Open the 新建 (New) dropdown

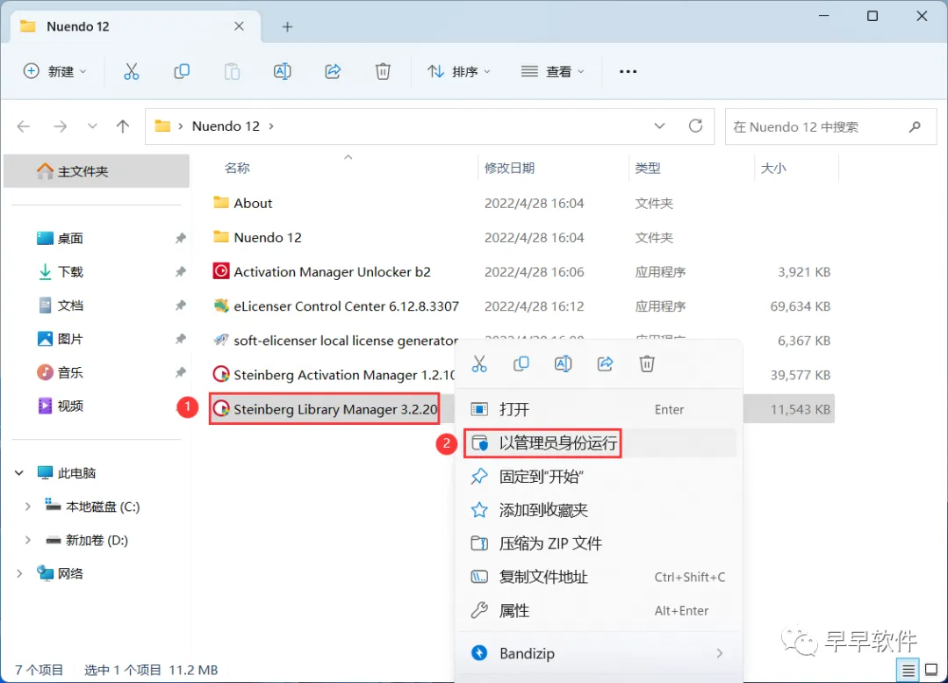pyautogui.click(x=54, y=71)
